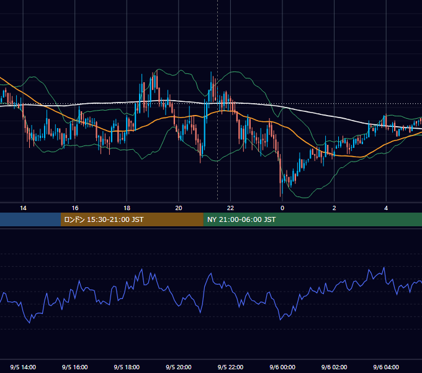
Task: Select the blue session bar before ロンドン
Action: point(30,219)
